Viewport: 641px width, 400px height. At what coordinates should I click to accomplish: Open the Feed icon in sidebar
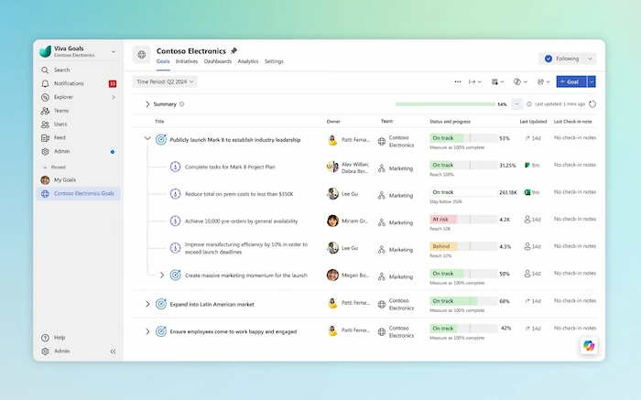pos(46,137)
